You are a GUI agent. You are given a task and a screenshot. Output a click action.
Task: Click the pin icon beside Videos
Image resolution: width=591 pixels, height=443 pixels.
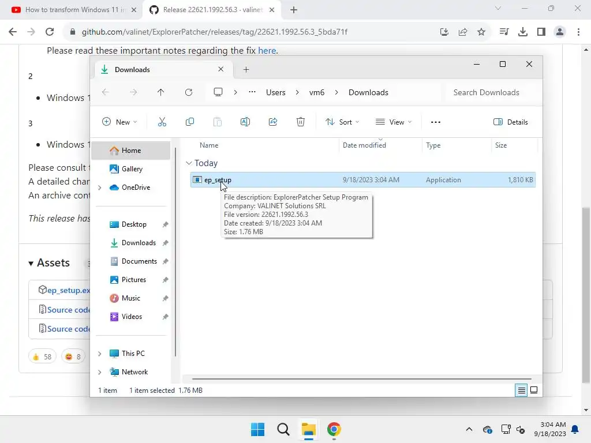[165, 317]
